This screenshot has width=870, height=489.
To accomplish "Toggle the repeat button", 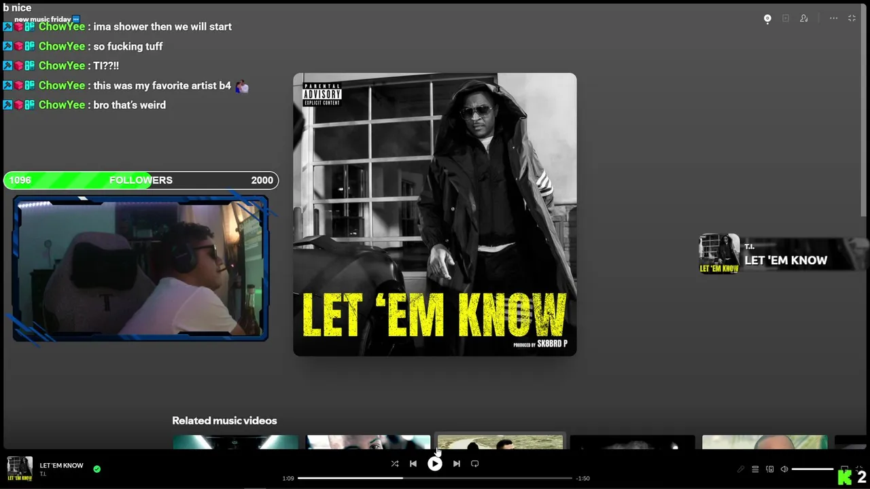I will 475,464.
